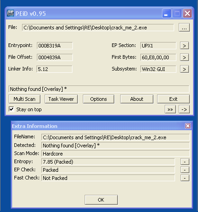
Task: Toggle the Stay on top checkbox
Action: pyautogui.click(x=11, y=109)
